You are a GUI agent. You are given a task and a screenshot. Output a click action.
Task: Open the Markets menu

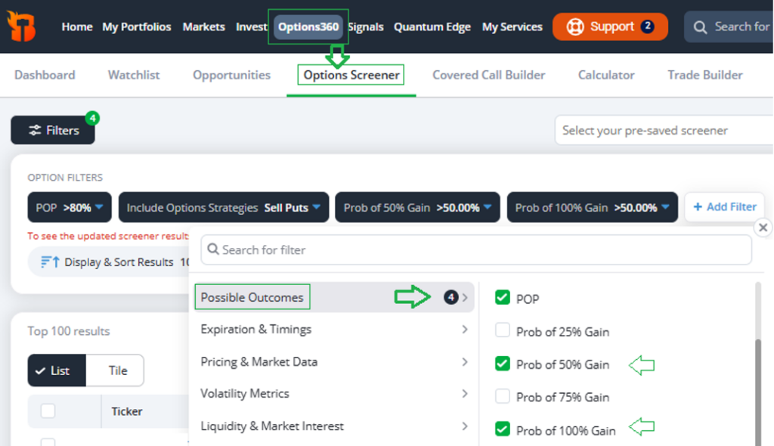coord(204,26)
